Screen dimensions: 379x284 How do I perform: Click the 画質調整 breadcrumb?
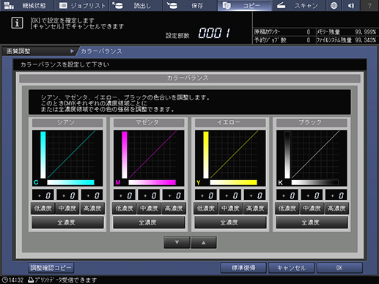tap(18, 51)
